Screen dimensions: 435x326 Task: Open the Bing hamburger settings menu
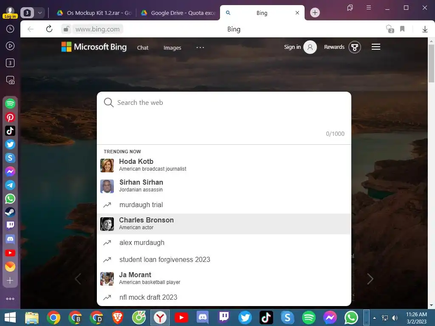(x=376, y=47)
